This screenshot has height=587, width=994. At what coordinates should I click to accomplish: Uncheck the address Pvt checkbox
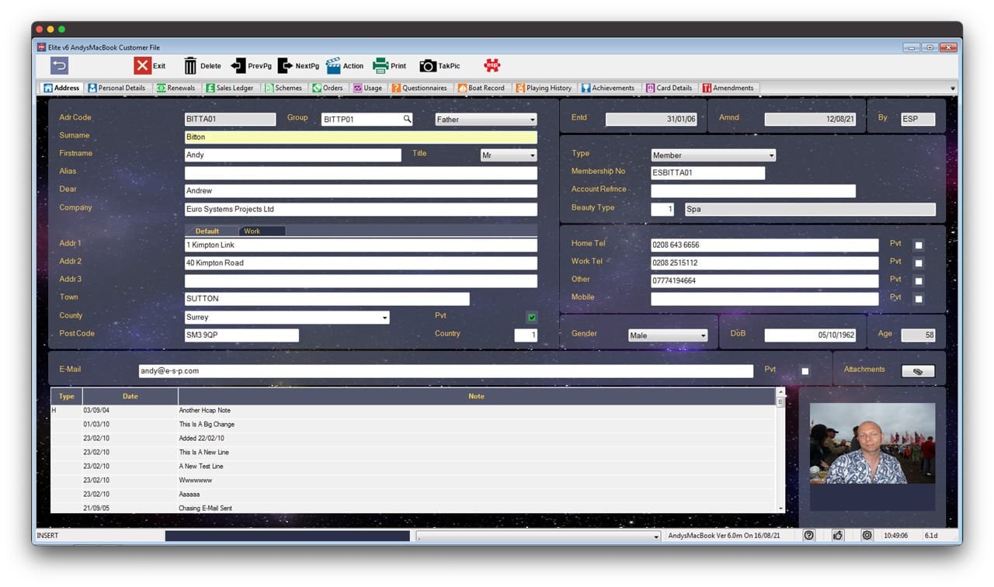[x=532, y=318]
